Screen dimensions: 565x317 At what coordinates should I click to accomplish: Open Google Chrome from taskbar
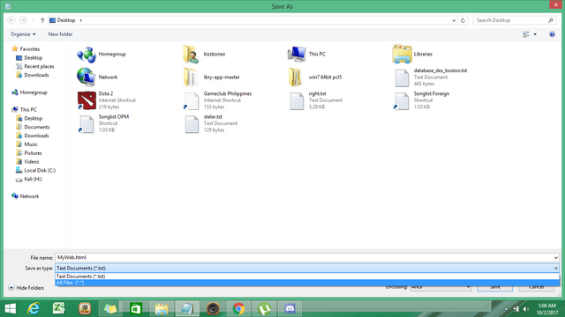pos(238,308)
